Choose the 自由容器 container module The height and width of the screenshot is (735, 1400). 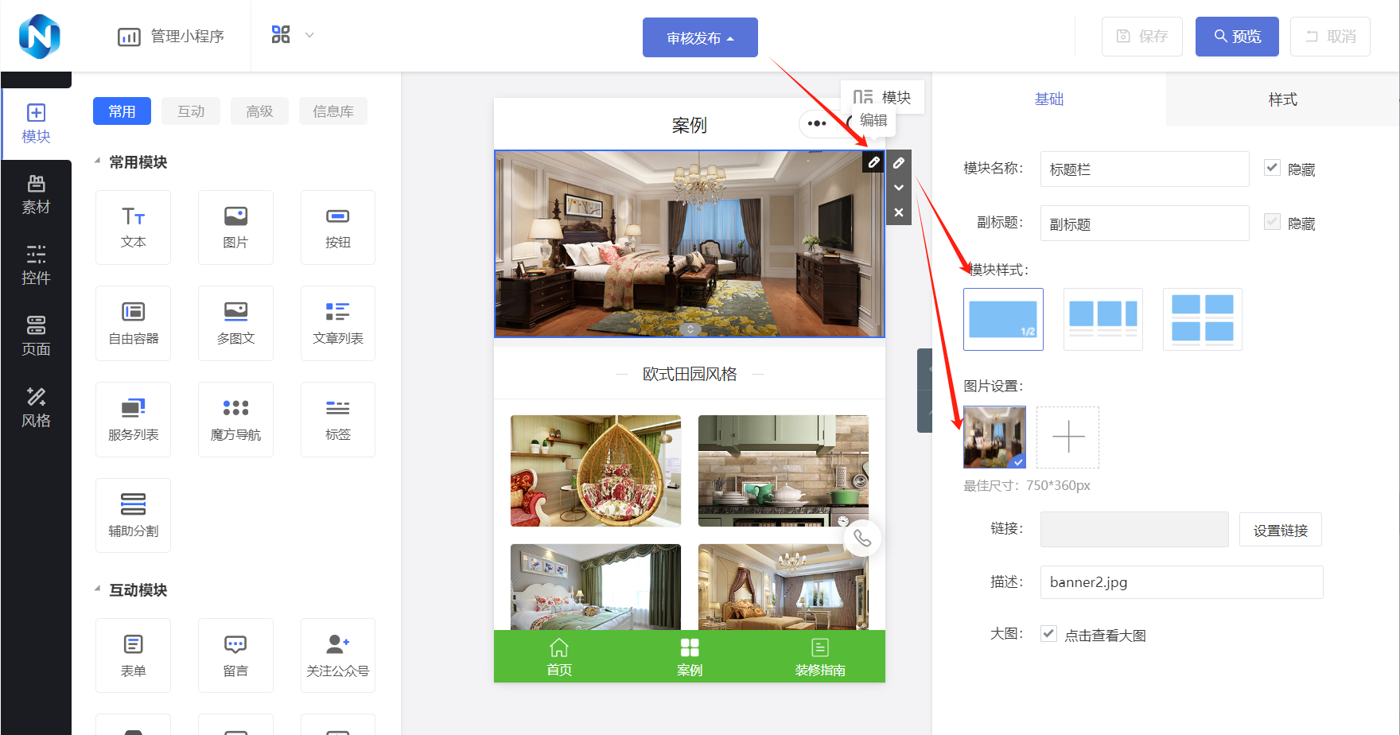[133, 323]
